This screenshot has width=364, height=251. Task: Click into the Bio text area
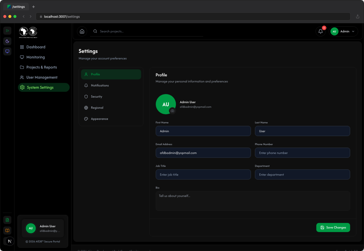point(253,201)
